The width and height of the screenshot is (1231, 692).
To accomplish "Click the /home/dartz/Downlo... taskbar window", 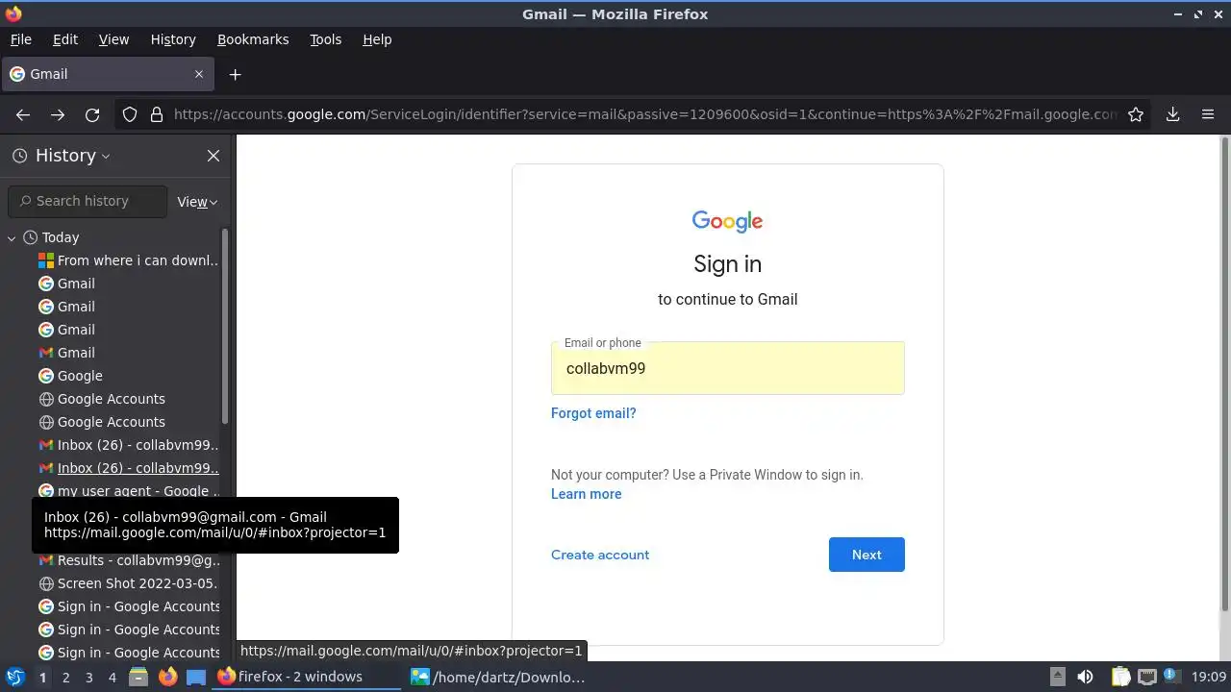I will 500,677.
